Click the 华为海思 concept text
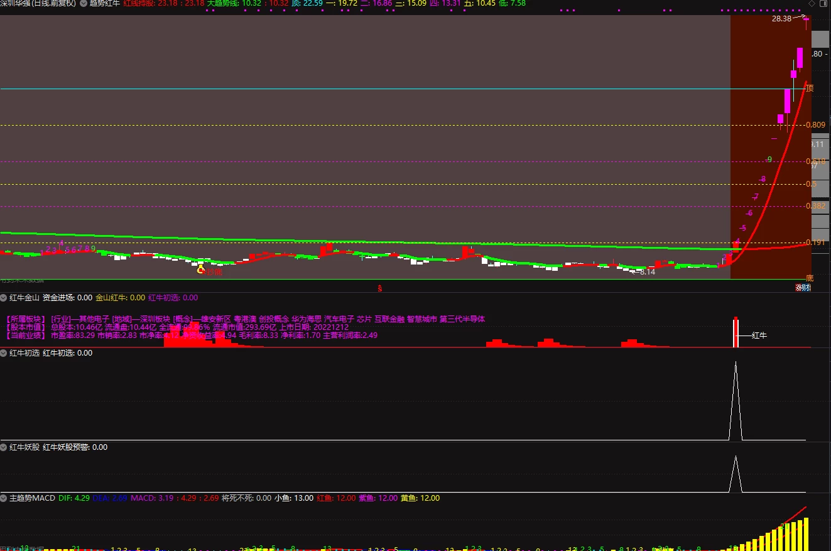Screen dimensions: 831x551 [x=306, y=319]
